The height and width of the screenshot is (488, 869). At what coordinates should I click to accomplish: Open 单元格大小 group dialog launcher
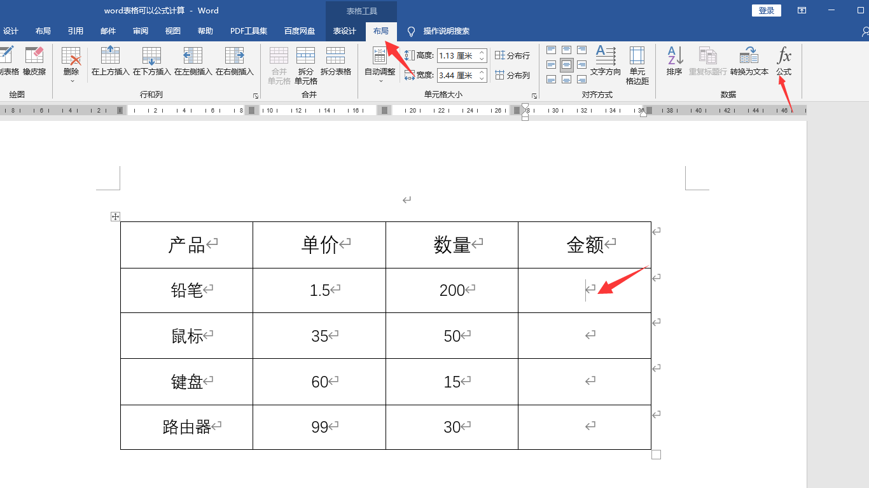tap(534, 96)
